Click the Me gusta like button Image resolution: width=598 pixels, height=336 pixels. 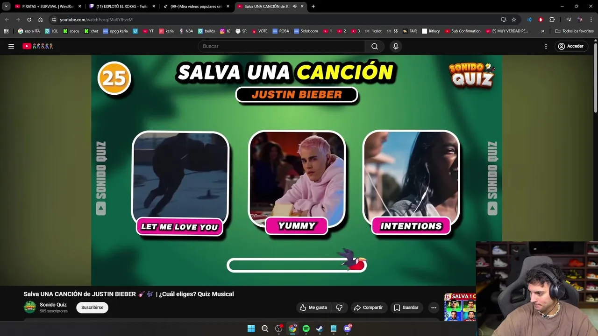coord(313,308)
